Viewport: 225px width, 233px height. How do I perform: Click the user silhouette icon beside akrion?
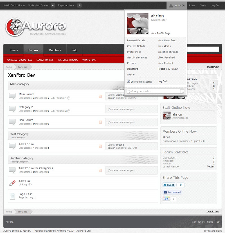pos(171,6)
